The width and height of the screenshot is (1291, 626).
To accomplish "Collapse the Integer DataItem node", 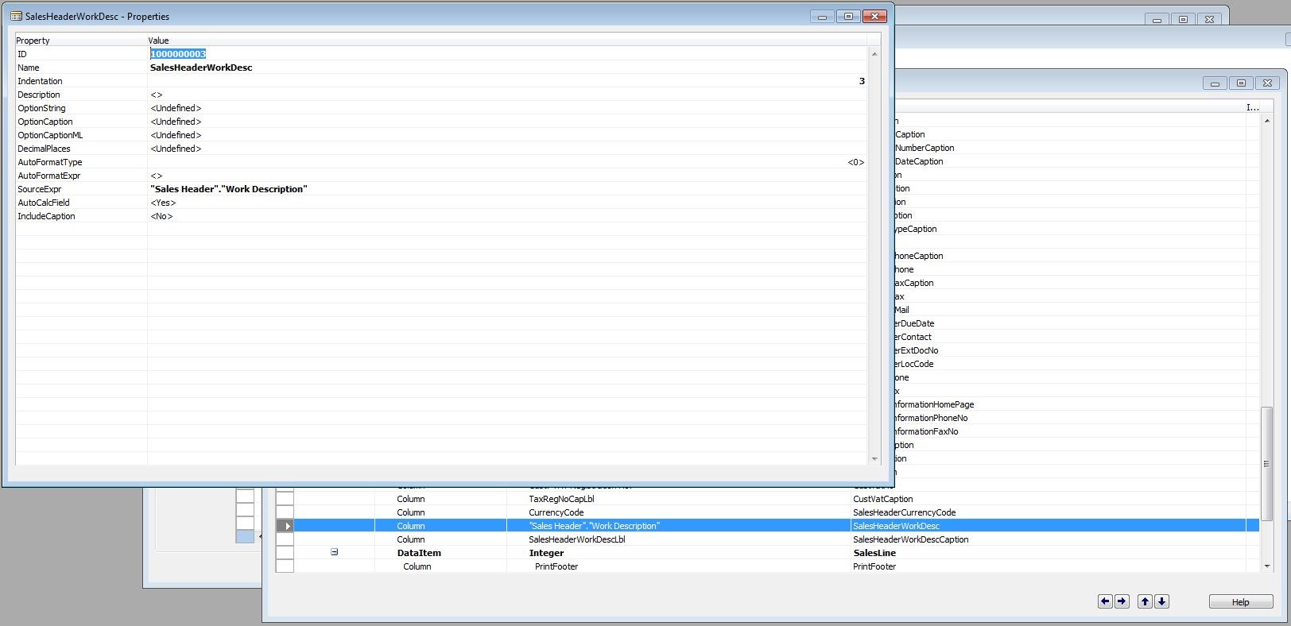I will [x=335, y=552].
